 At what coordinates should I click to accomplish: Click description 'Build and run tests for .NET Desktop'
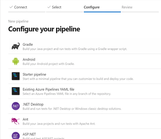click(x=72, y=109)
